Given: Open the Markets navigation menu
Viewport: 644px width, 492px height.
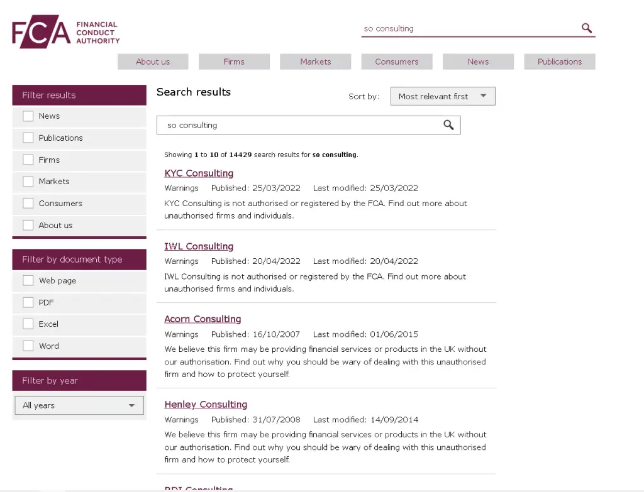Looking at the screenshot, I should pos(316,62).
